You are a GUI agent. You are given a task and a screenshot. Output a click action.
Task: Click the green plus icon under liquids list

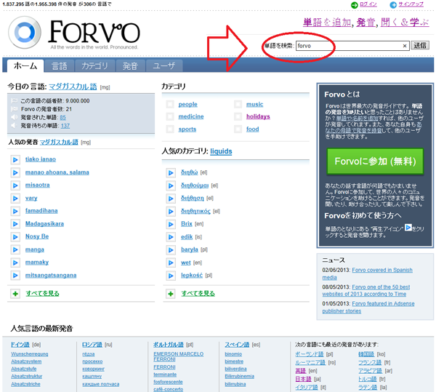(x=171, y=294)
